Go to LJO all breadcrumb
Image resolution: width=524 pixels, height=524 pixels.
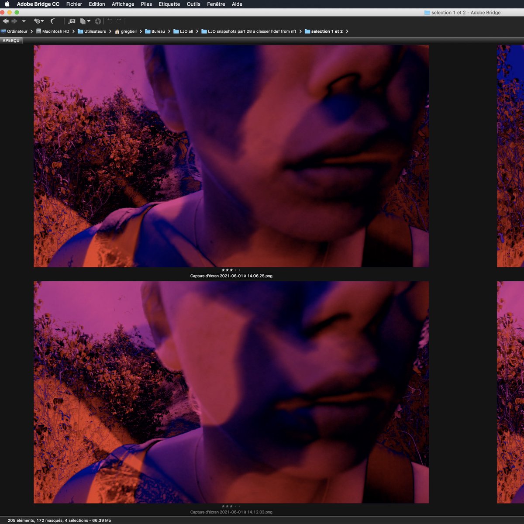click(183, 31)
